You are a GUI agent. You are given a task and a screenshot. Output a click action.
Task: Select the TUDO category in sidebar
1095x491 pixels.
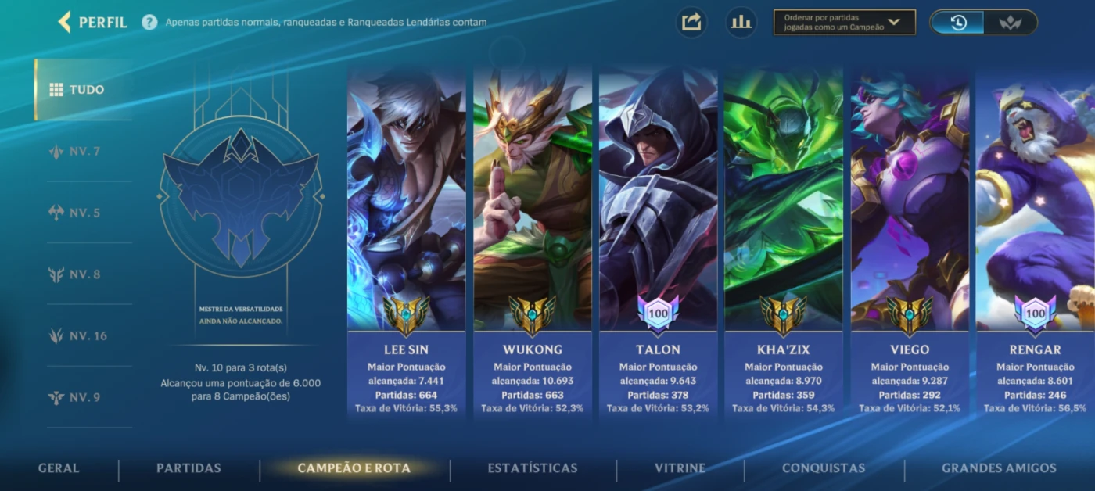[83, 89]
